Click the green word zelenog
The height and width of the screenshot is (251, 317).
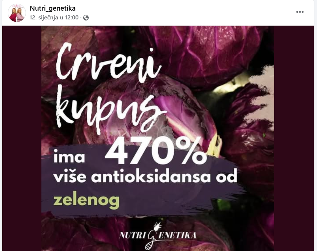tap(86, 200)
